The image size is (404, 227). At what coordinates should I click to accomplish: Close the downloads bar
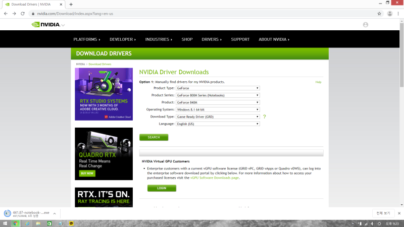[399, 213]
